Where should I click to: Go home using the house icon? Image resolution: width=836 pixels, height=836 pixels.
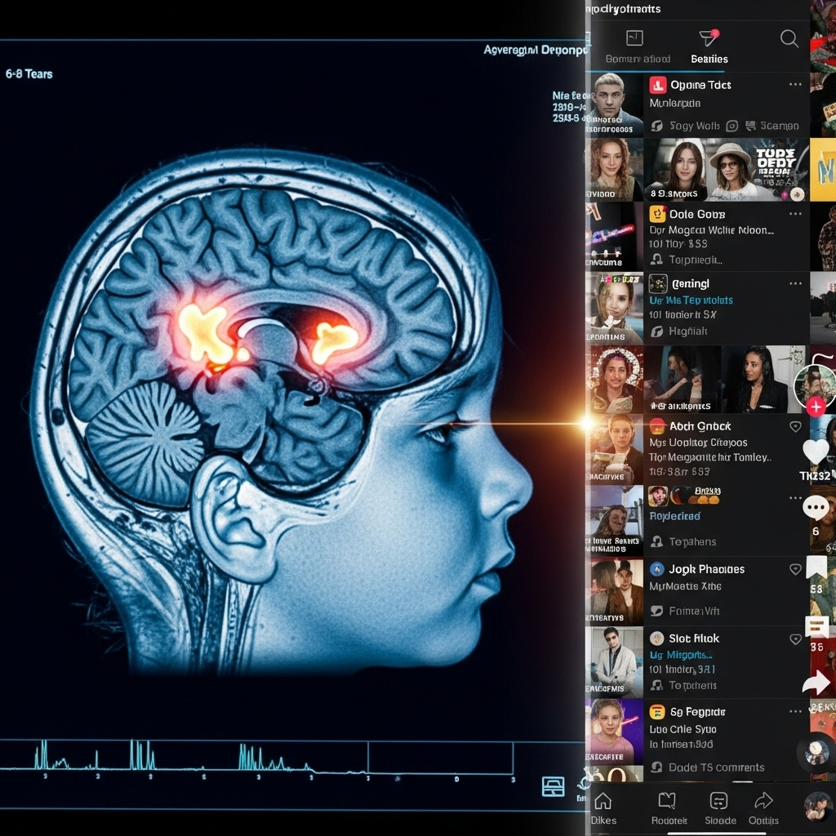(603, 802)
